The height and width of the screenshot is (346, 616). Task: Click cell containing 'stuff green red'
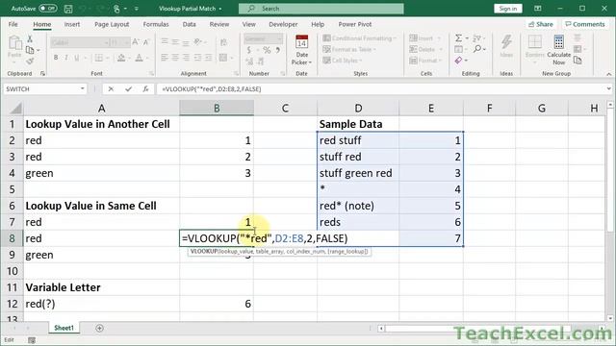(x=357, y=173)
